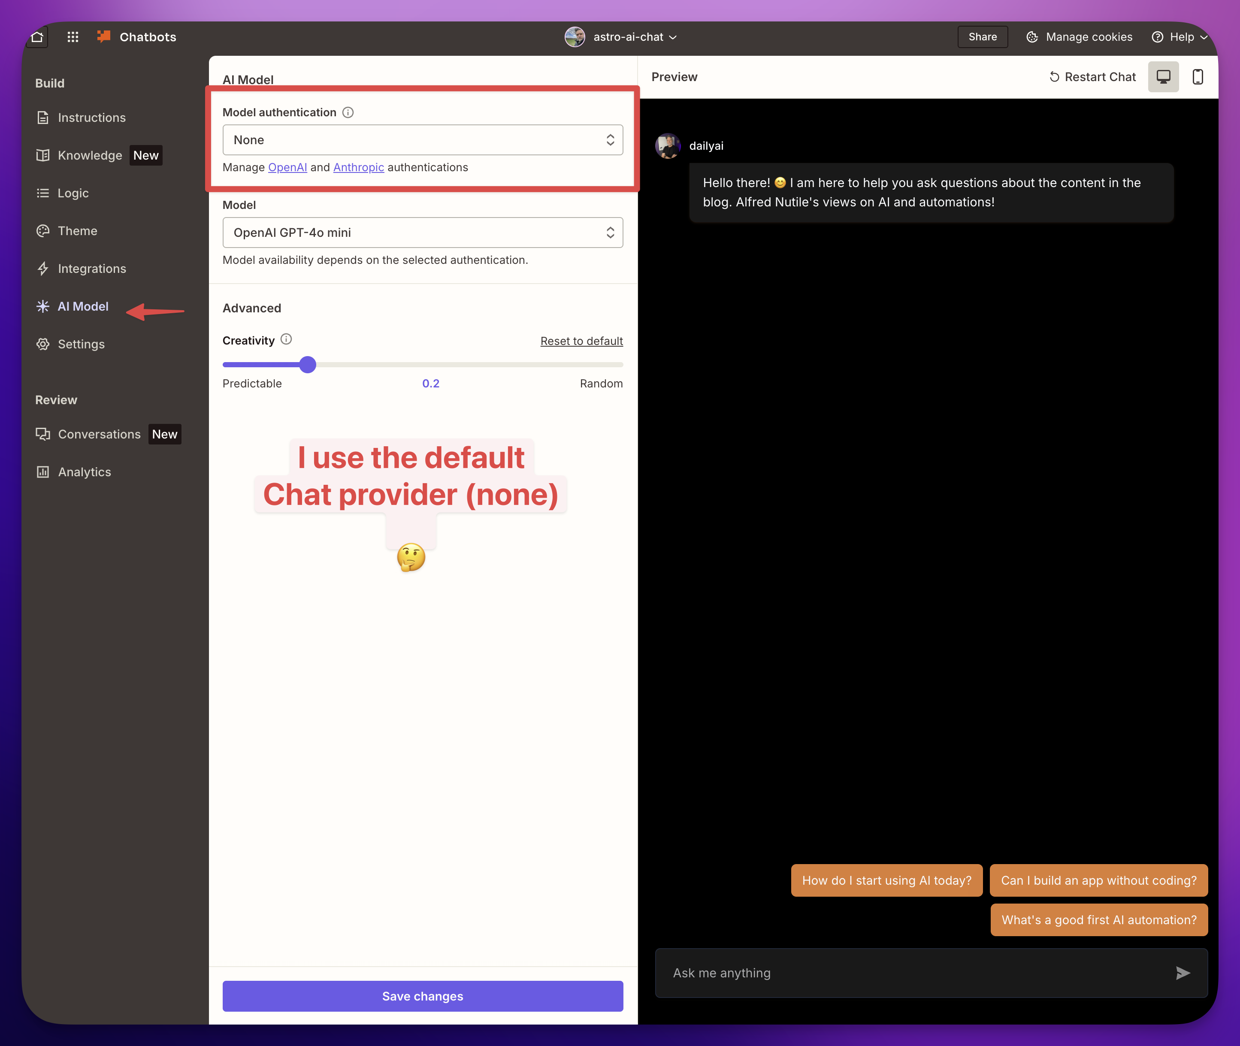Click the Chatbots title text
Image resolution: width=1240 pixels, height=1046 pixels.
[x=148, y=37]
